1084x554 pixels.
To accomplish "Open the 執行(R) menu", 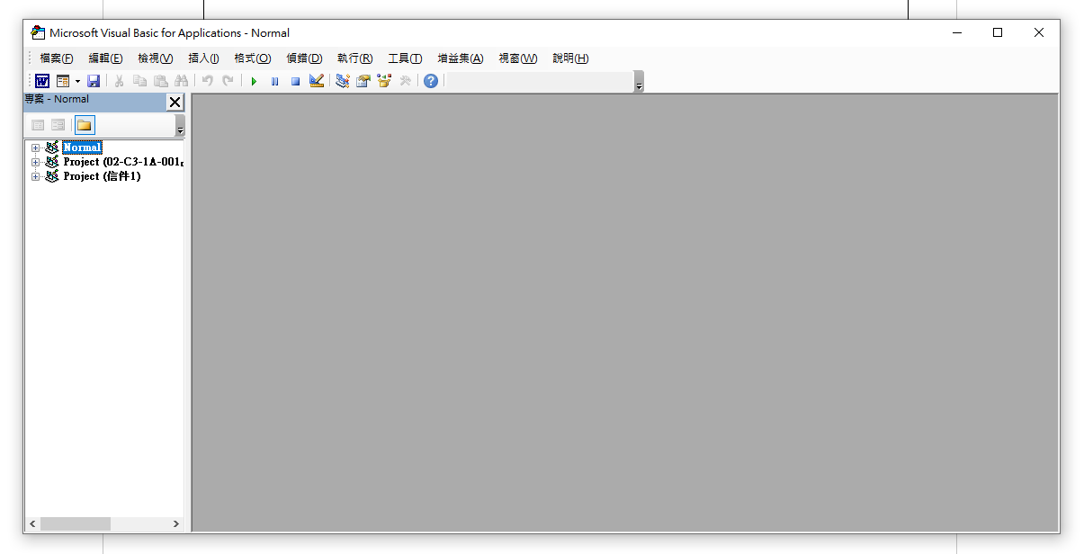I will click(x=354, y=58).
